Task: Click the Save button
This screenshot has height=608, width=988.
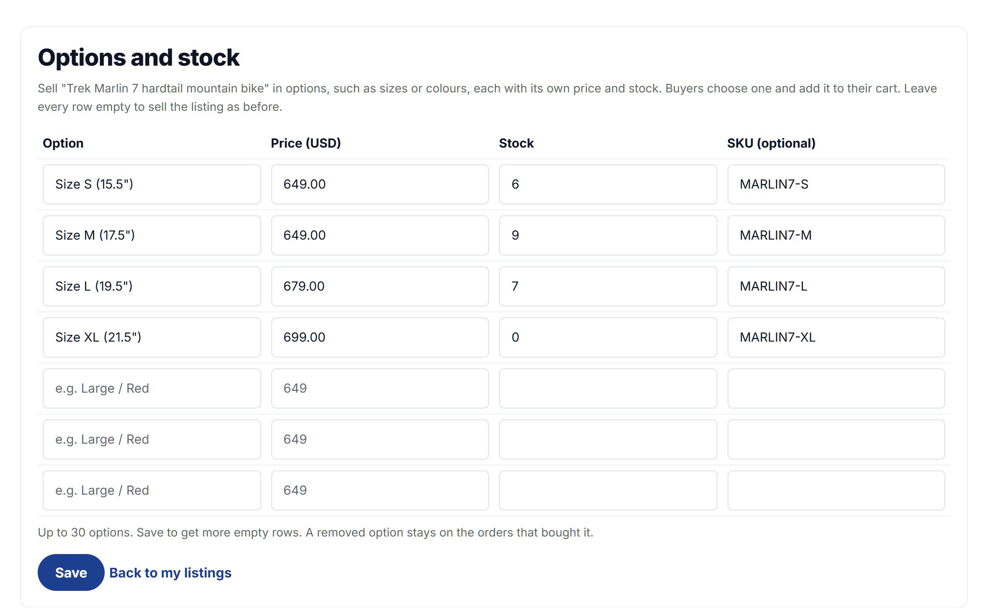Action: 71,572
